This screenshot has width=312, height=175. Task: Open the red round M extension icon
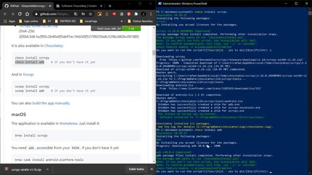click(114, 14)
